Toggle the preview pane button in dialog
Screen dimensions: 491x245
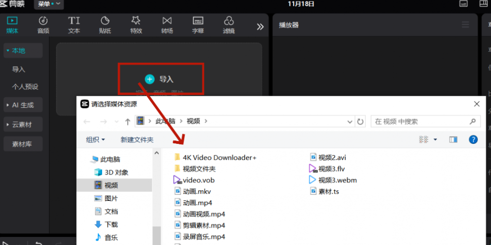pos(453,140)
